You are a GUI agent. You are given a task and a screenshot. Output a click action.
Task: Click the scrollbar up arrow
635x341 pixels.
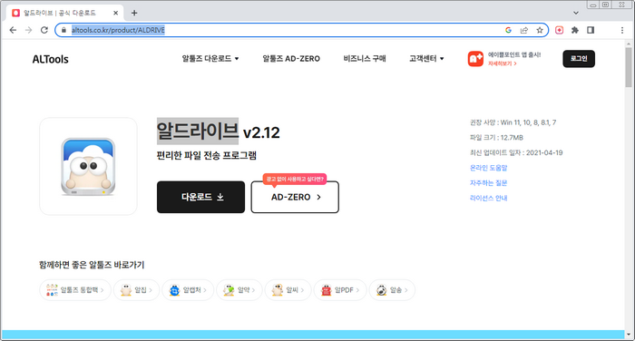[629, 44]
